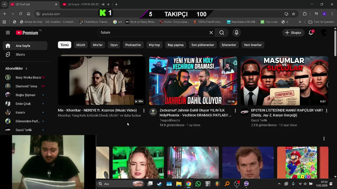
Task: Click the YouTube Premium logo
Action: pyautogui.click(x=27, y=33)
